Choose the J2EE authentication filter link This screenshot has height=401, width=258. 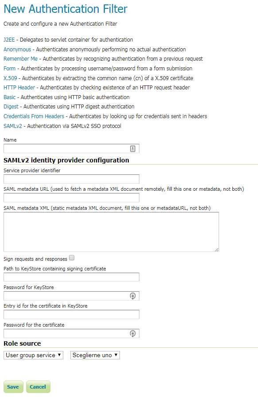click(9, 40)
